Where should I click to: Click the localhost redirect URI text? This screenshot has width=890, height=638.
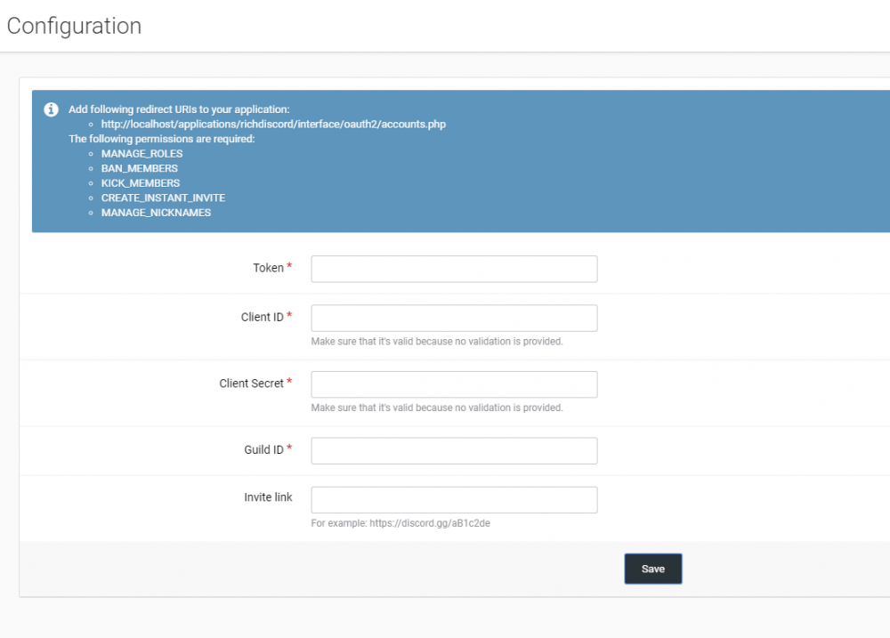pyautogui.click(x=273, y=125)
